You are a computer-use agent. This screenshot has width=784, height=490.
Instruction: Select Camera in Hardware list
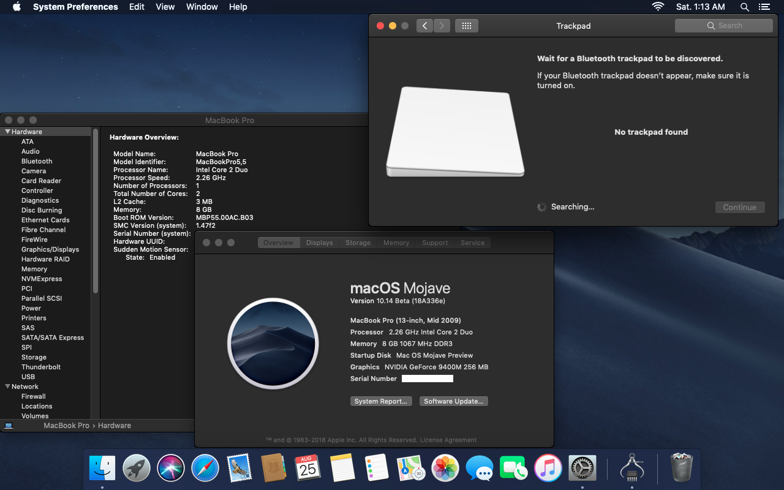pyautogui.click(x=34, y=171)
